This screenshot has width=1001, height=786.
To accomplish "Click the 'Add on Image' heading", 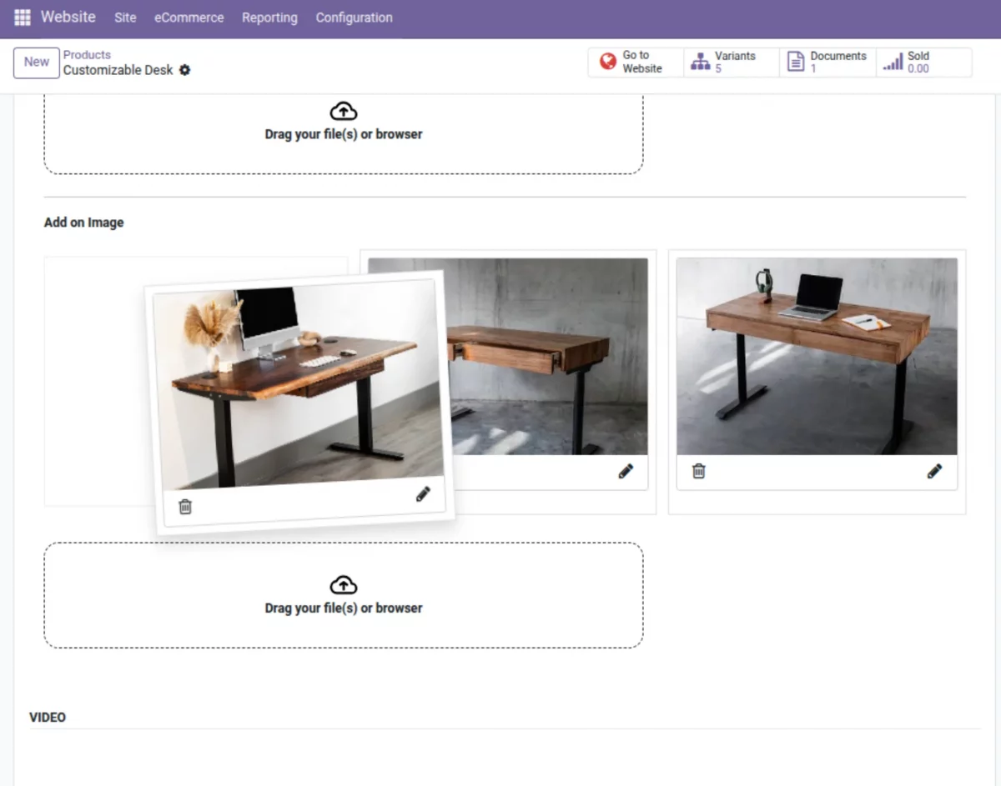I will [83, 223].
